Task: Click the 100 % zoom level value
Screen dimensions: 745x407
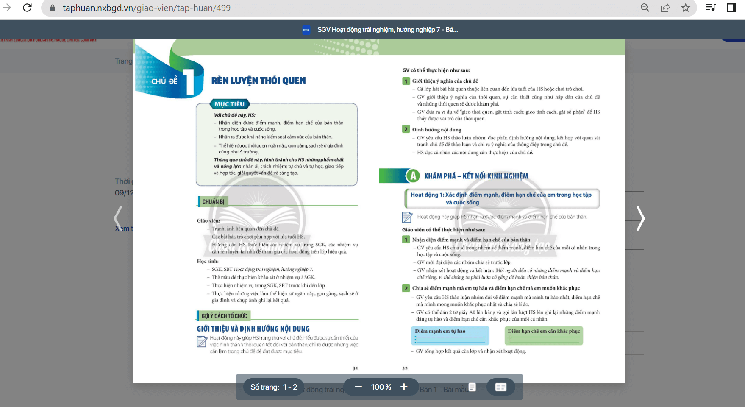Action: coord(381,387)
